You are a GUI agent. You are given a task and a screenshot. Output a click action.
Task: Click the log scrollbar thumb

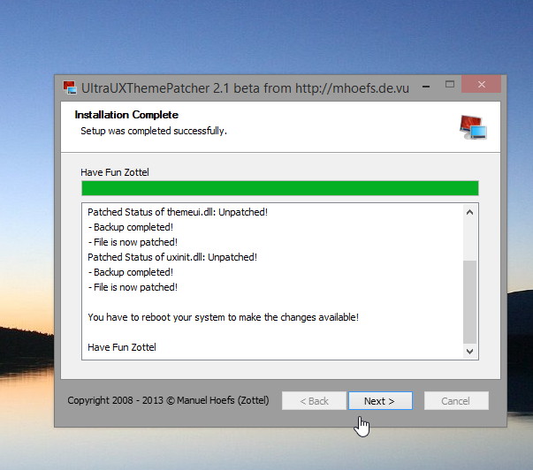(x=469, y=302)
